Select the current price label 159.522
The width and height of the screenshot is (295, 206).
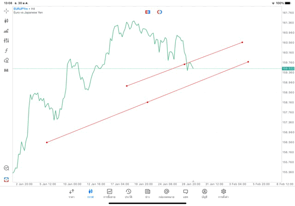[x=288, y=69]
